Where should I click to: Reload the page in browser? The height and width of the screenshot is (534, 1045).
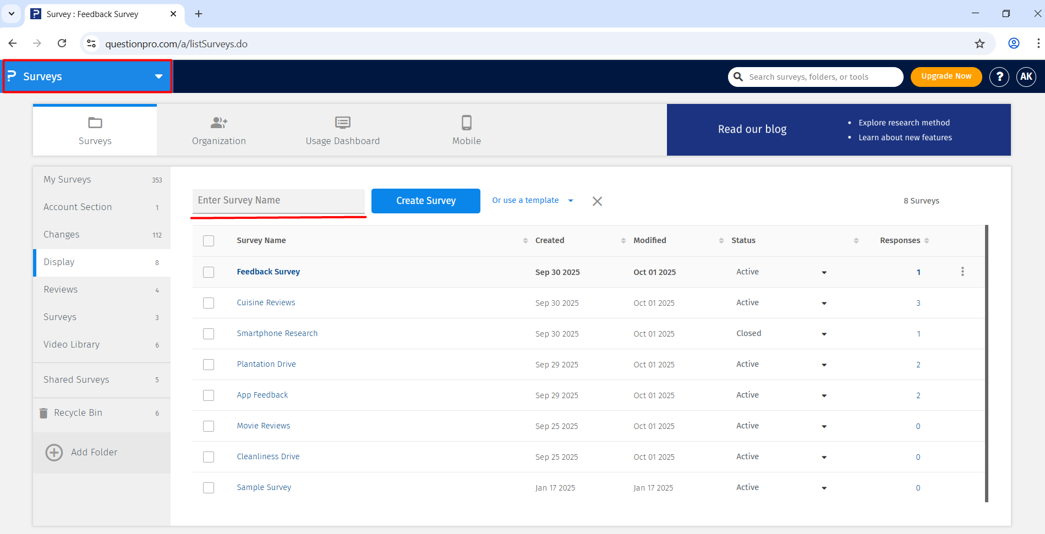[x=62, y=43]
